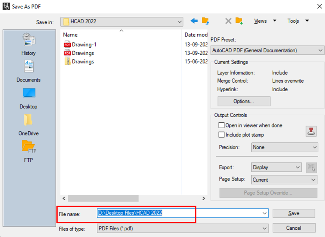Go back using the blue arrow icon
This screenshot has width=325, height=237.
point(194,21)
